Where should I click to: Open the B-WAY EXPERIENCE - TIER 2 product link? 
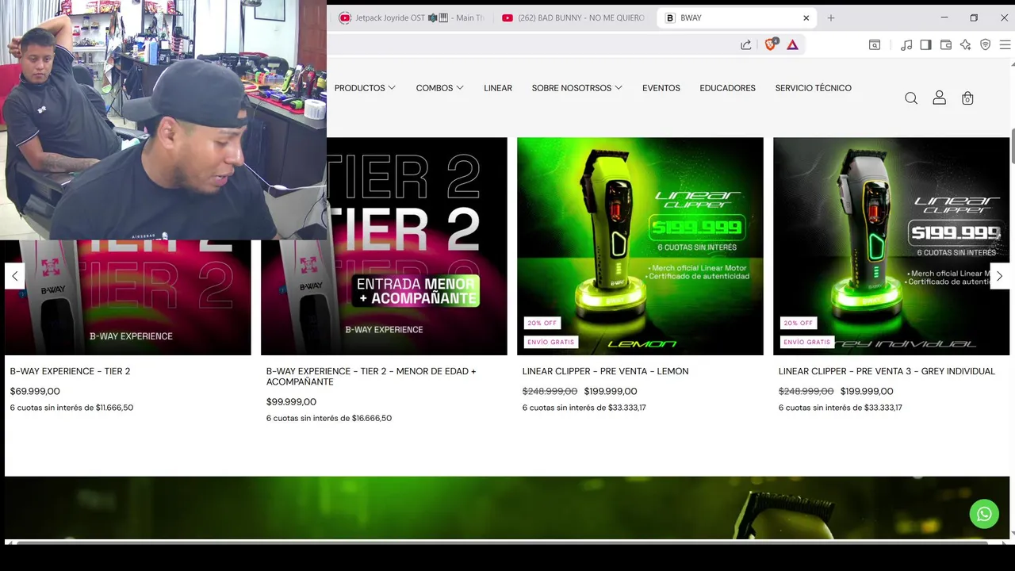click(70, 371)
